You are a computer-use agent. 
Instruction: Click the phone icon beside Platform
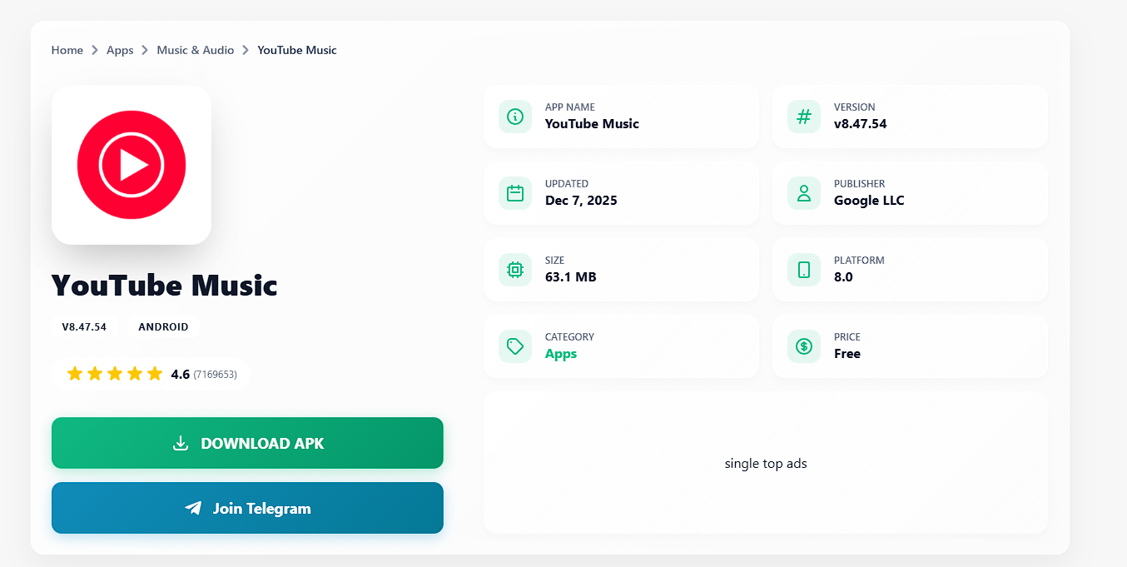pos(804,270)
